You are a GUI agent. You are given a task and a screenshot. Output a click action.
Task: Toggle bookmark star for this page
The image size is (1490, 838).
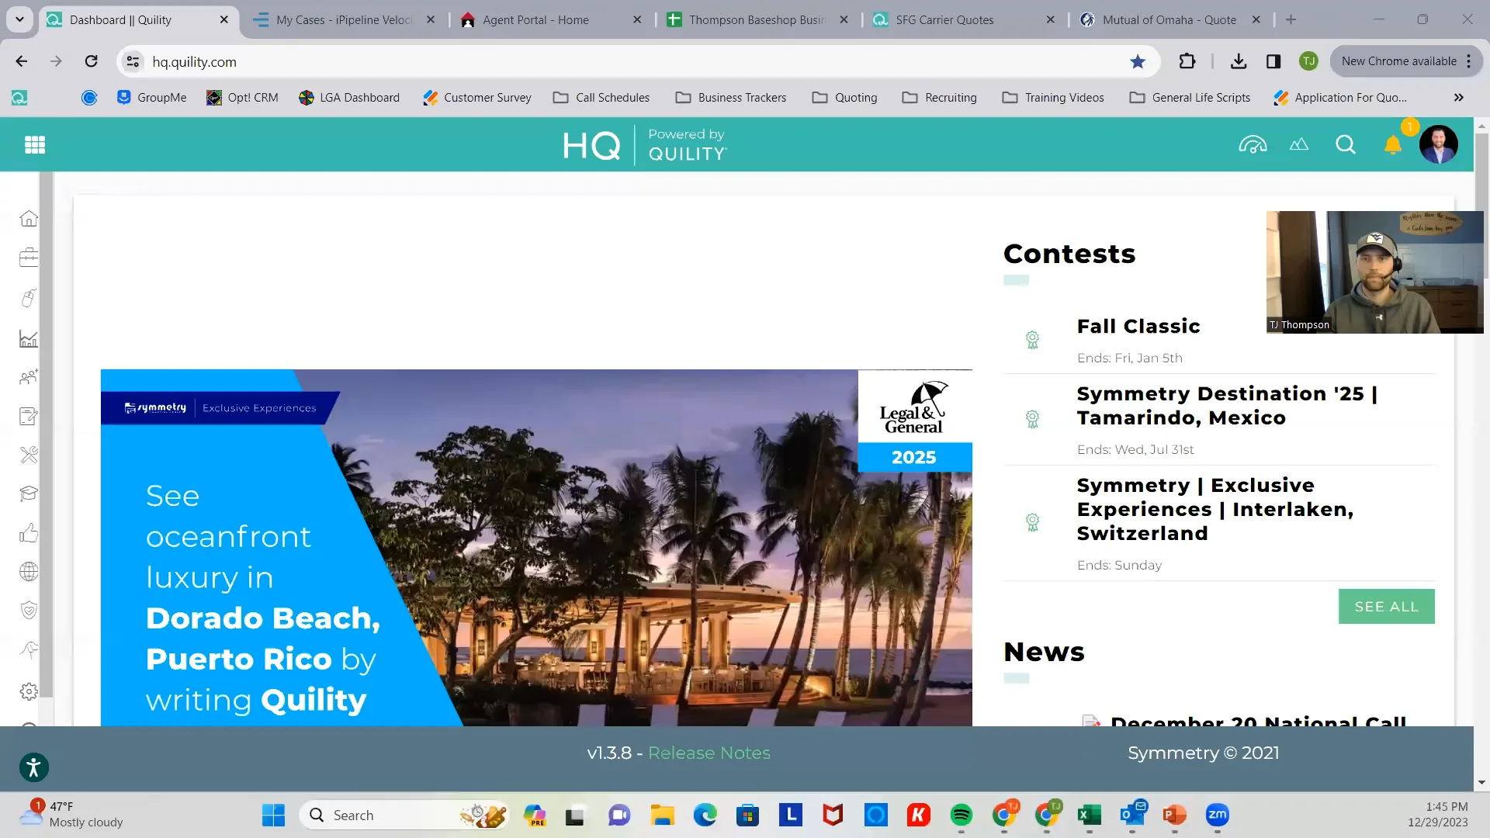tap(1138, 61)
